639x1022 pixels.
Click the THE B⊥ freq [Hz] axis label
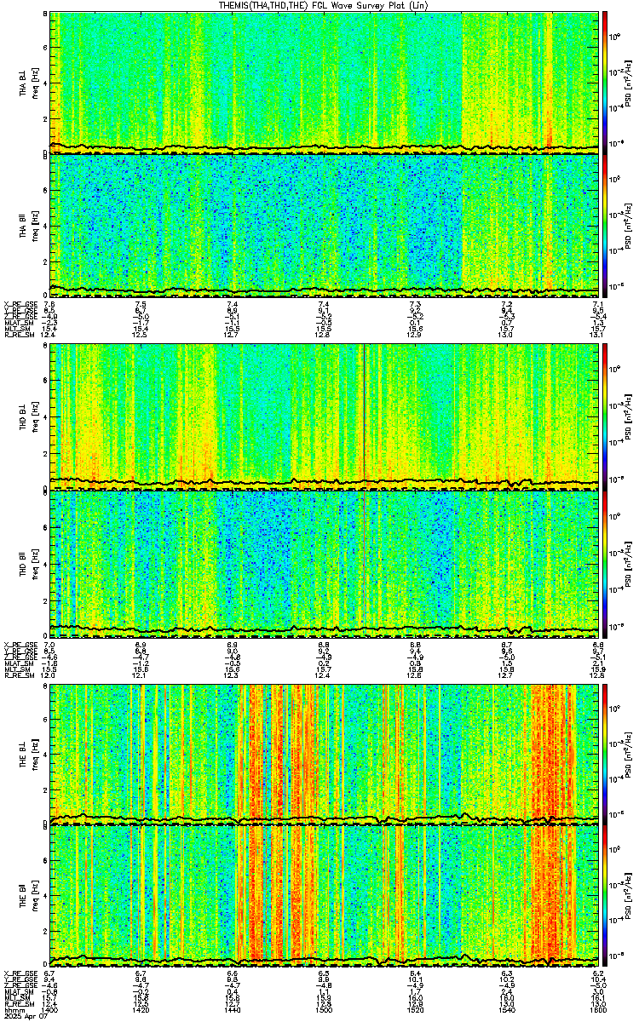point(31,754)
